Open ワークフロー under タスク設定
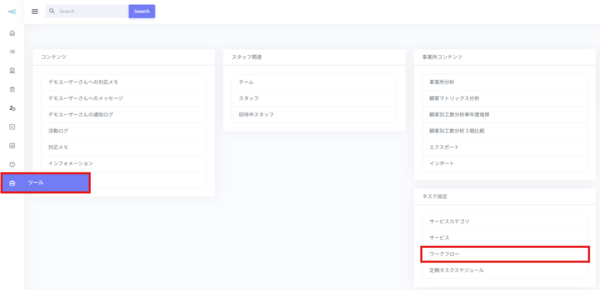This screenshot has height=290, width=600. pyautogui.click(x=504, y=254)
